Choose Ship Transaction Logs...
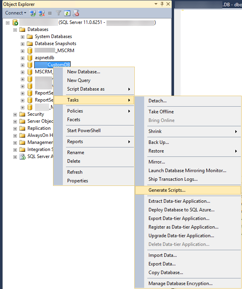The height and width of the screenshot is (289, 242). click(188, 179)
